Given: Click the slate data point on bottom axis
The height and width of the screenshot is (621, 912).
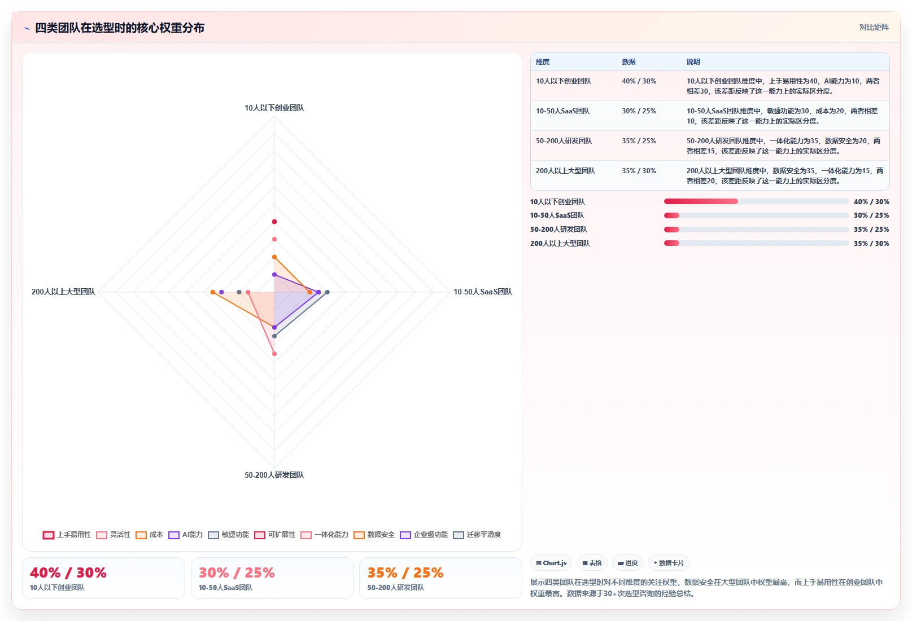Looking at the screenshot, I should pyautogui.click(x=274, y=336).
